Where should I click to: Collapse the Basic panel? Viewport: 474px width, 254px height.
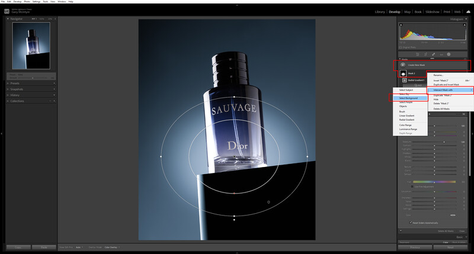pos(466,237)
